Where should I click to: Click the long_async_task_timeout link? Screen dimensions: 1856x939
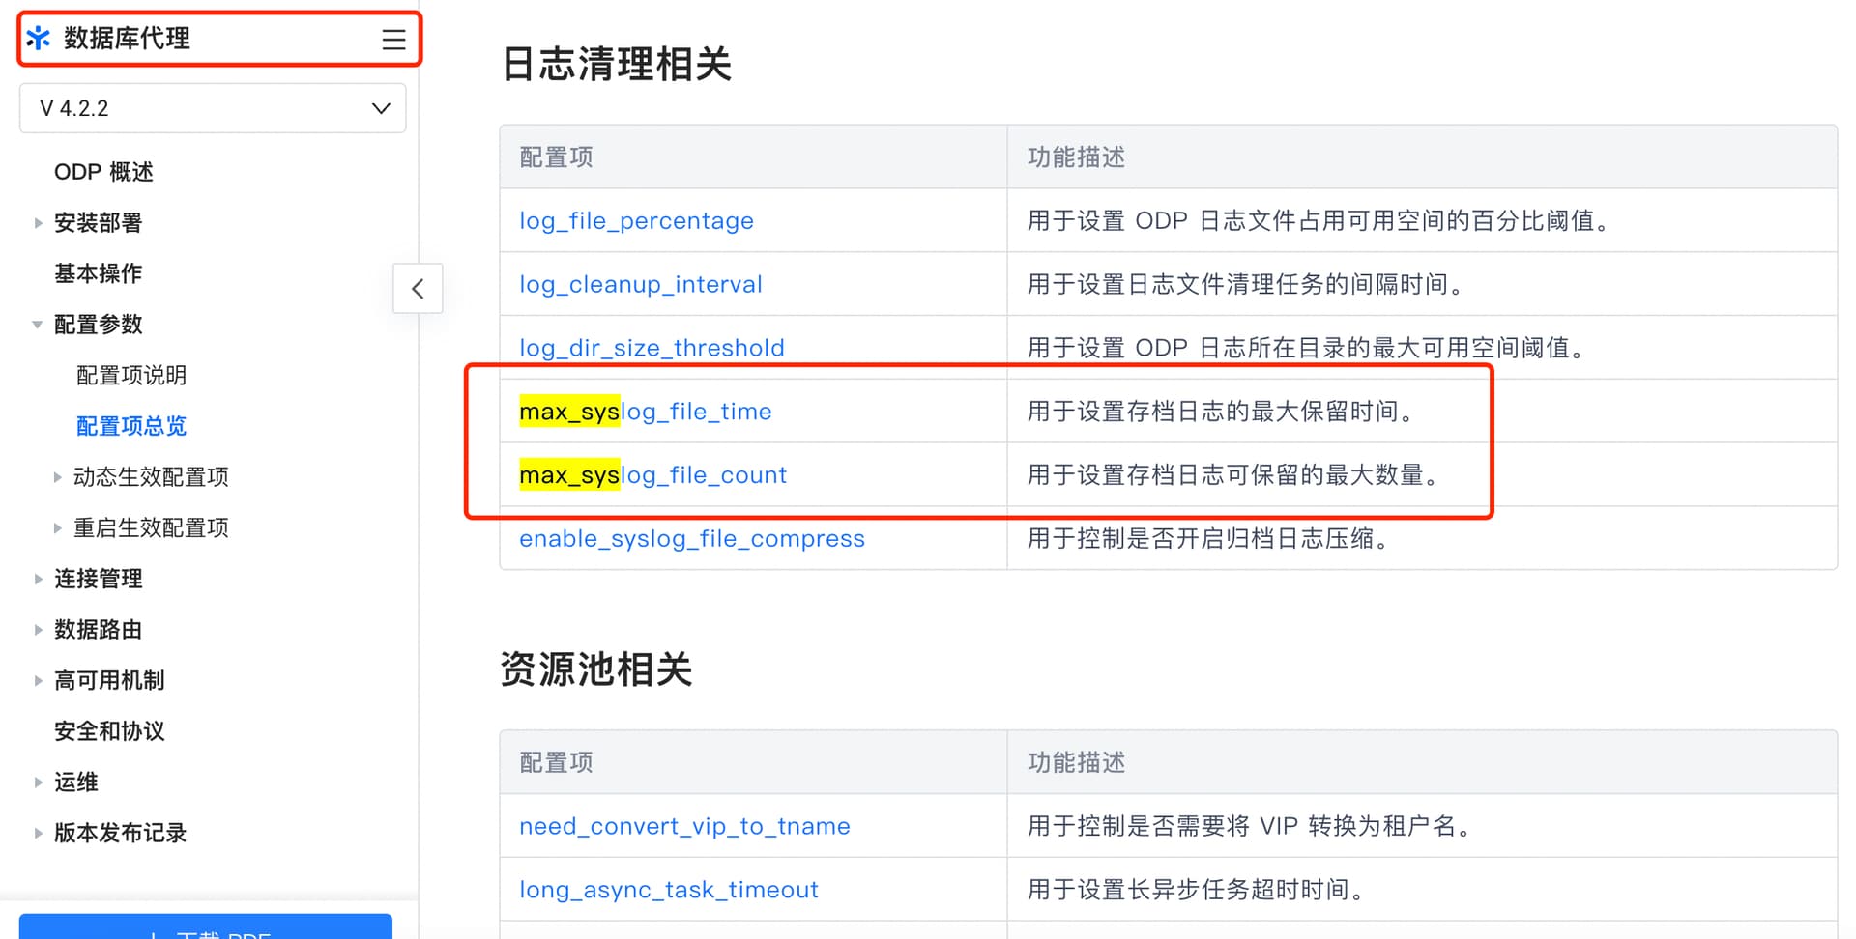pyautogui.click(x=669, y=891)
